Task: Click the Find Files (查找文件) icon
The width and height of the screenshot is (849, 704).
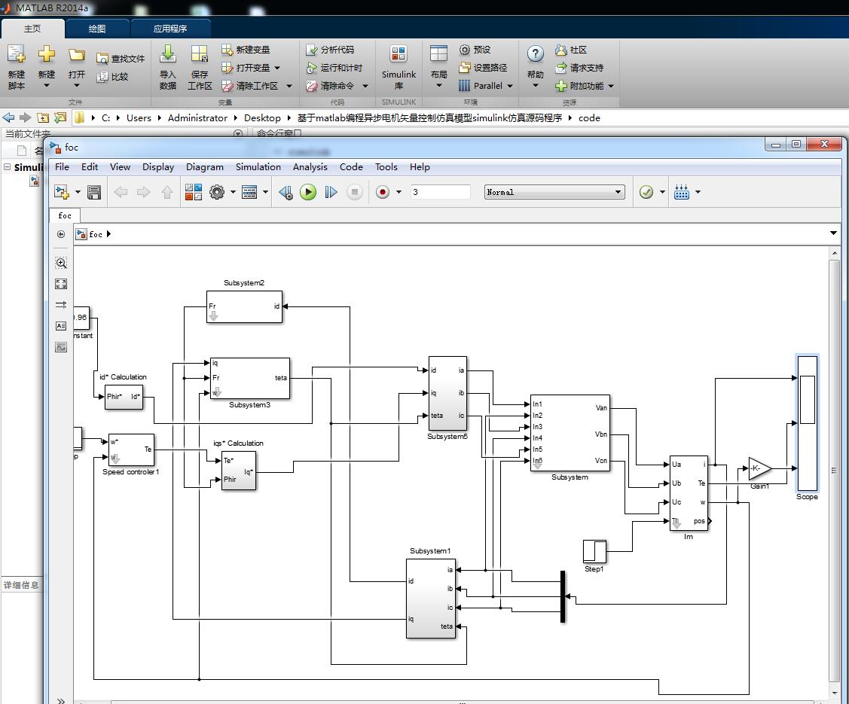Action: tap(102, 59)
